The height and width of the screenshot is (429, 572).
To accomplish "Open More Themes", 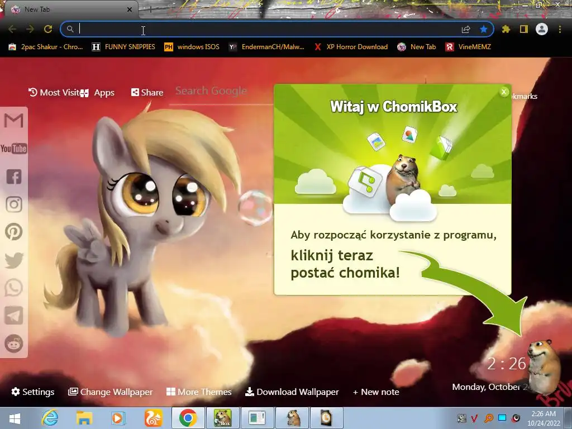I will click(199, 392).
